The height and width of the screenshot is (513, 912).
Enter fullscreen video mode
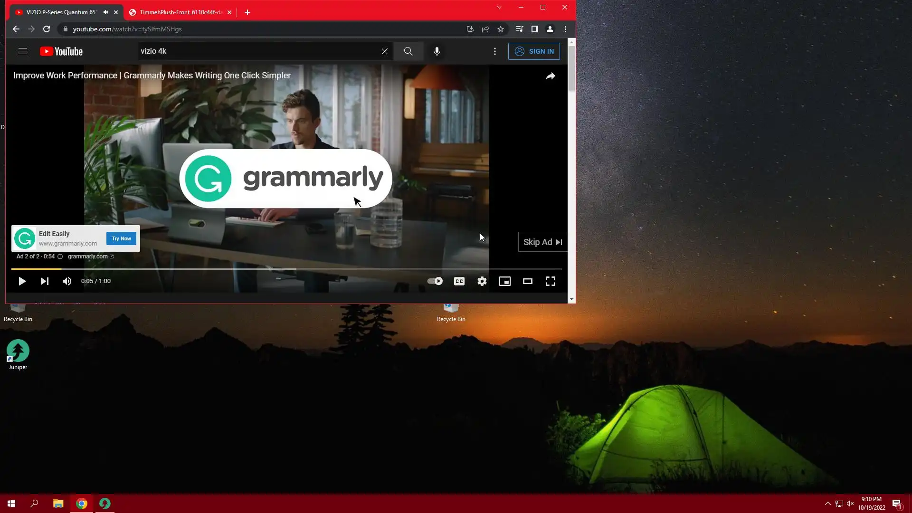[x=550, y=281]
